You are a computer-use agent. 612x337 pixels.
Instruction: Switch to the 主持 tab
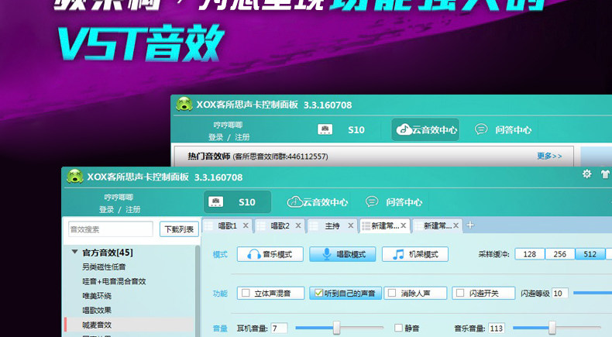(332, 225)
